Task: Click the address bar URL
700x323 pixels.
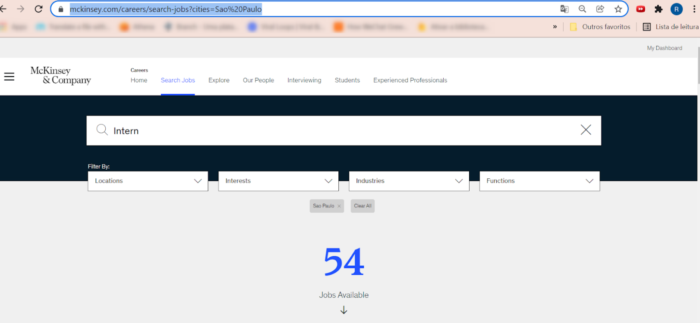Action: (x=166, y=9)
